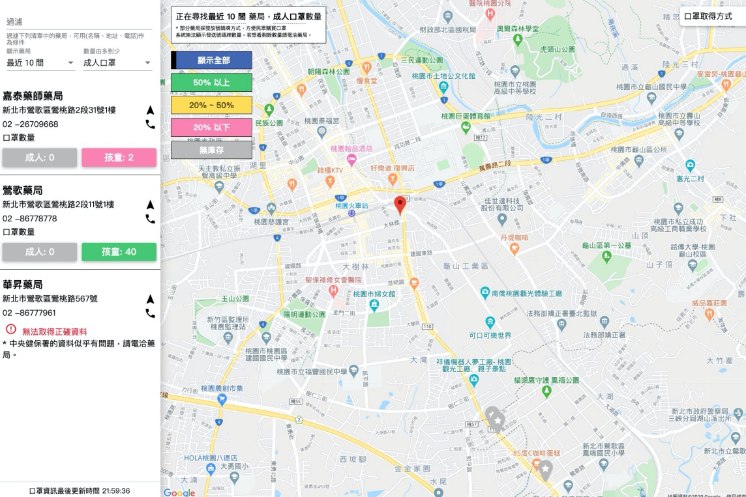Image resolution: width=746 pixels, height=497 pixels.
Task: Select the 無庫存 filter button
Action: pos(210,149)
